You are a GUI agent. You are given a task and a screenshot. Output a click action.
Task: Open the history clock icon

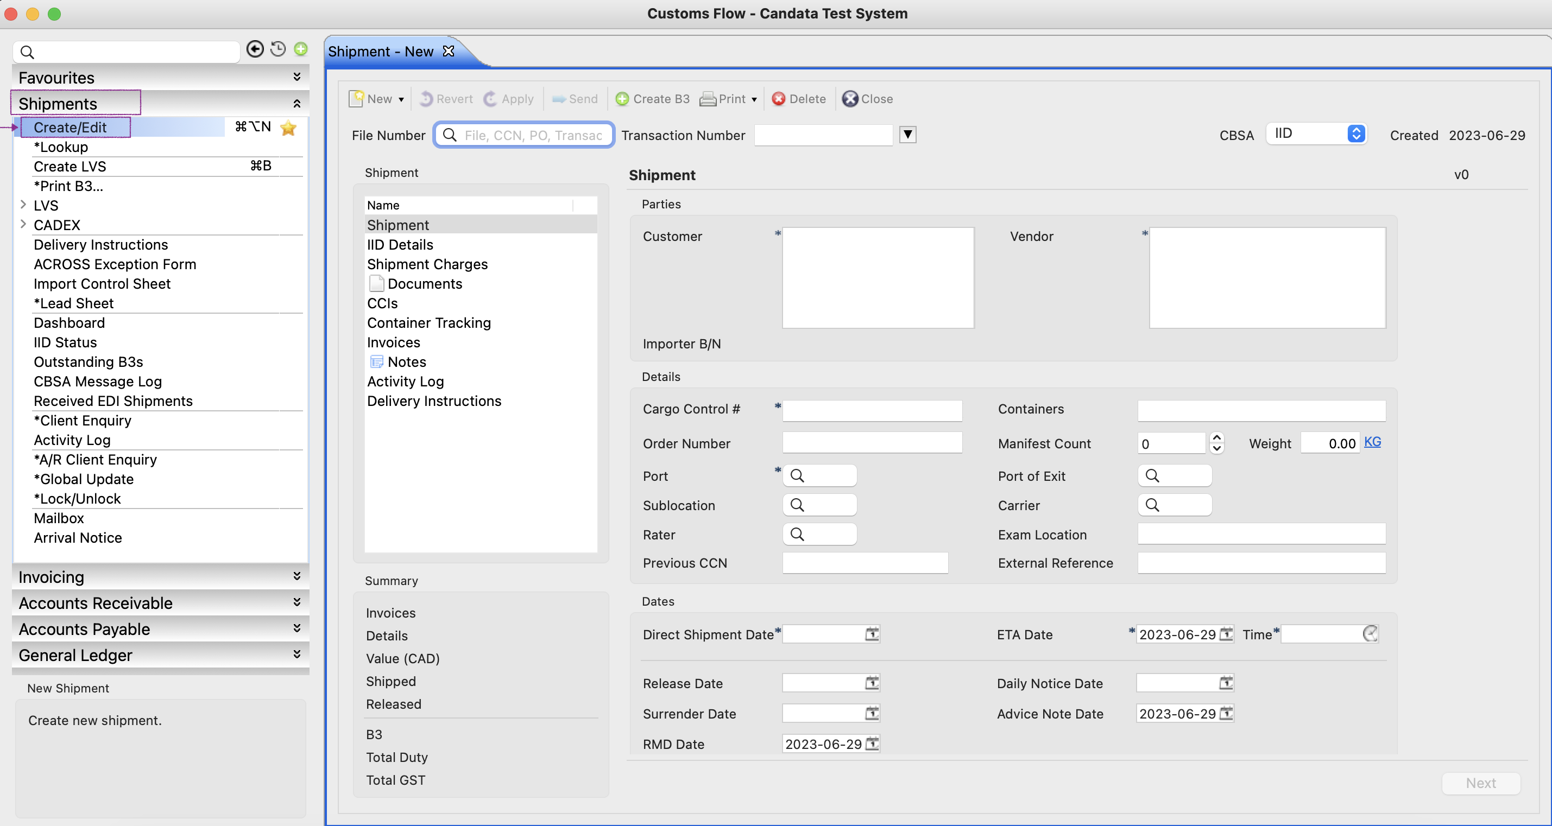(x=277, y=49)
